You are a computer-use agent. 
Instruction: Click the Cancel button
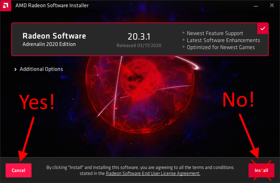[19, 170]
